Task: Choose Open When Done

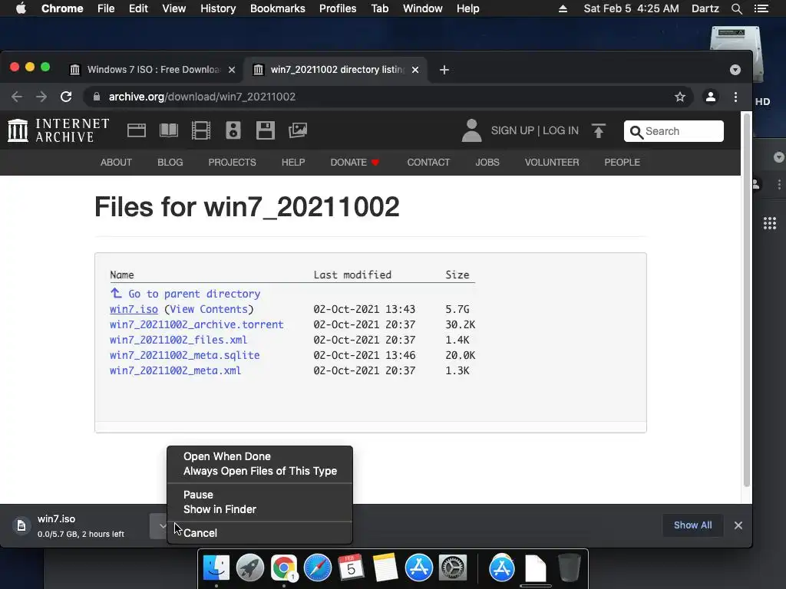Action: tap(227, 456)
